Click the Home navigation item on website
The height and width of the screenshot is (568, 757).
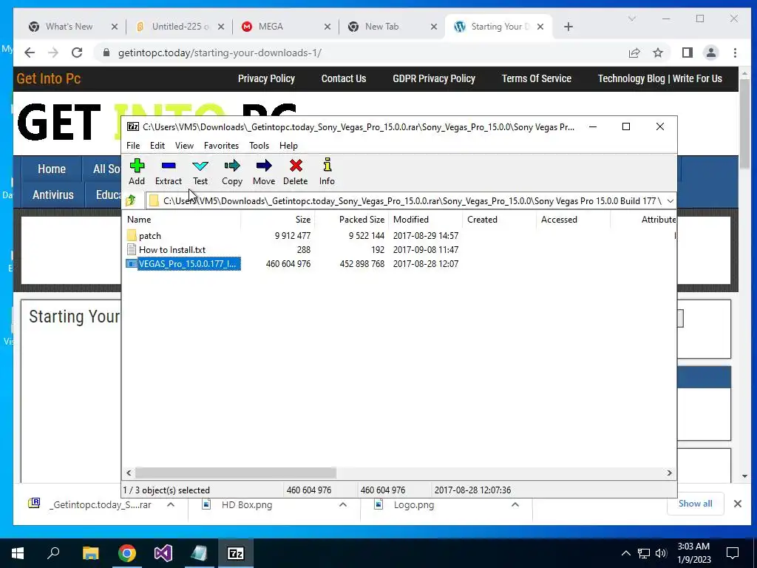(52, 169)
